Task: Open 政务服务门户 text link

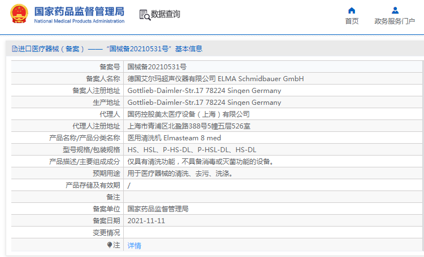Action: (395, 21)
